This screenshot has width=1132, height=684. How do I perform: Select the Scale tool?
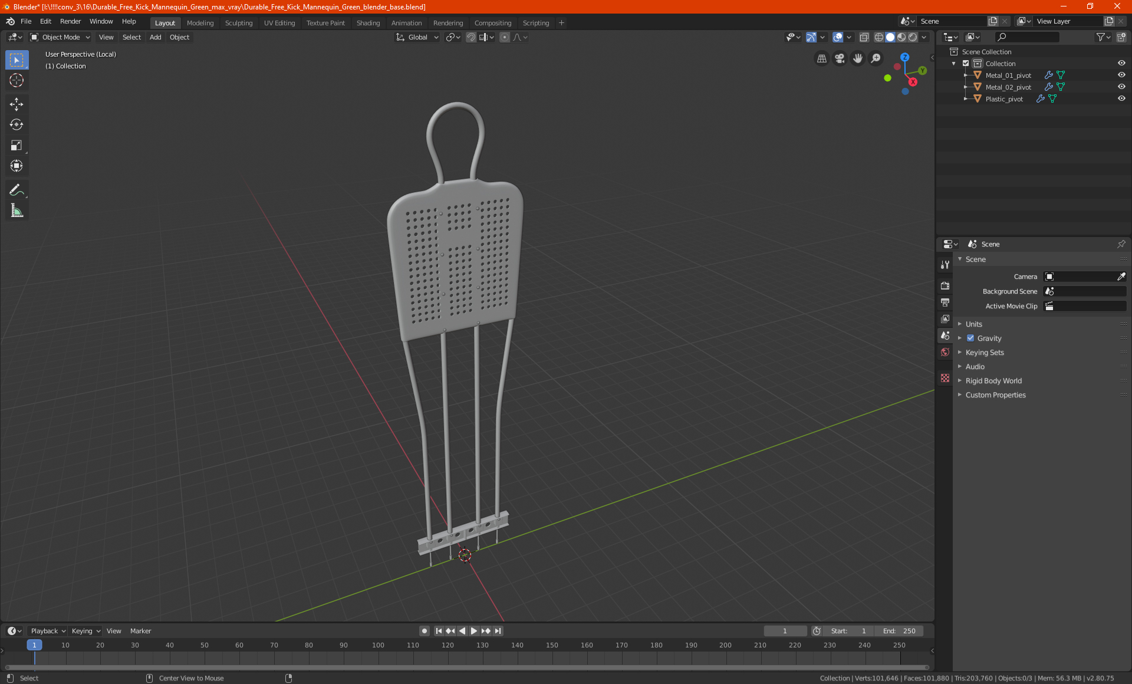[x=17, y=146]
